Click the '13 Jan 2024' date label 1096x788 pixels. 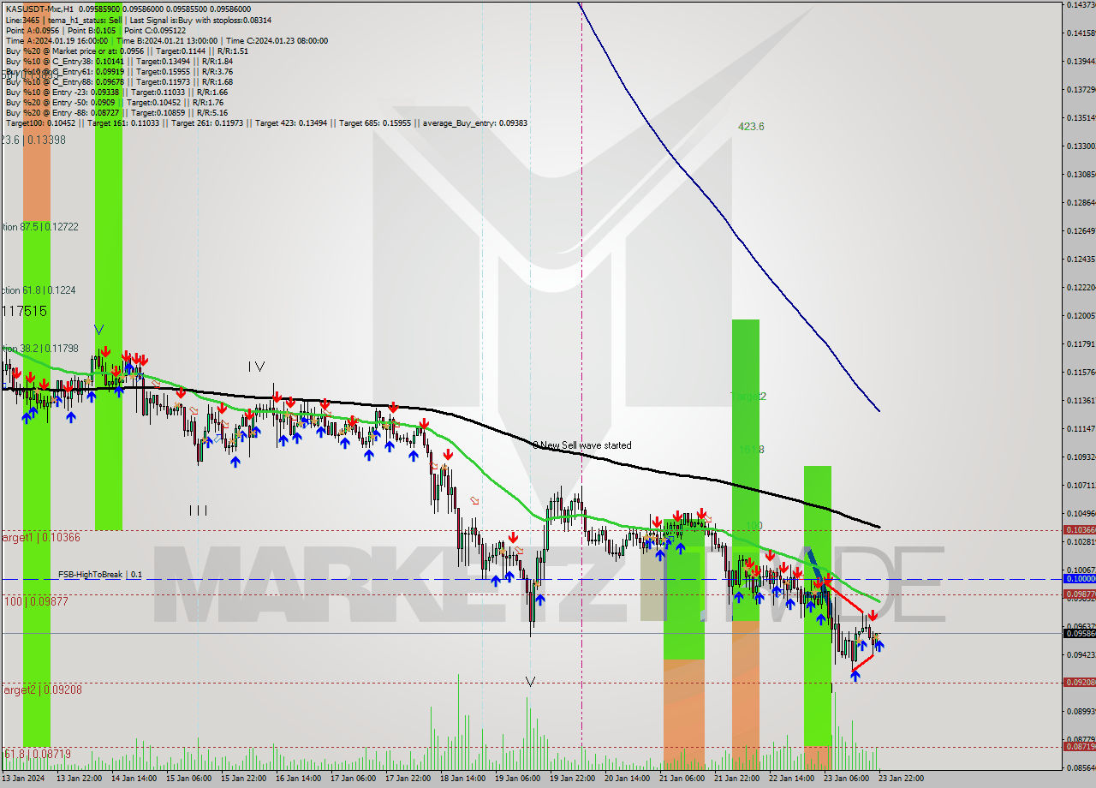click(x=24, y=779)
